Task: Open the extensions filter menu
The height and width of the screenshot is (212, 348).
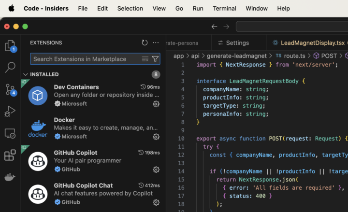Action: pos(155,59)
